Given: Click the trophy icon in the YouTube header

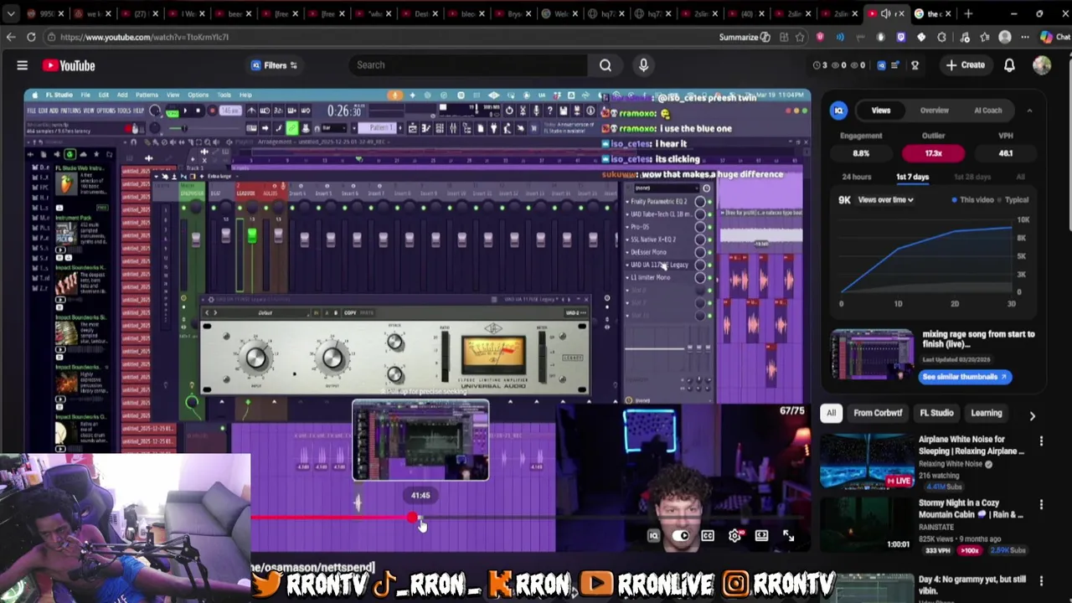Looking at the screenshot, I should (915, 65).
